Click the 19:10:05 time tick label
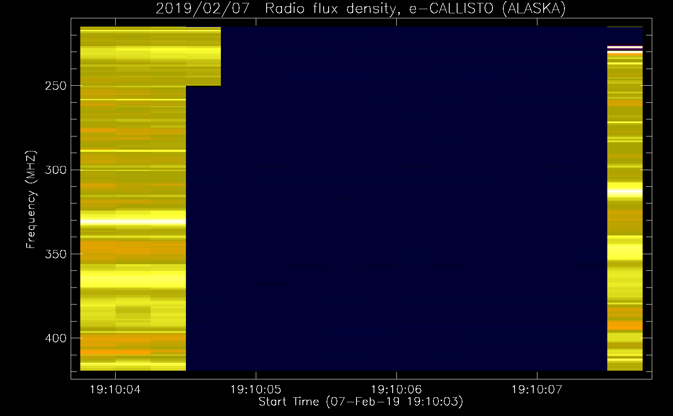 [x=256, y=389]
